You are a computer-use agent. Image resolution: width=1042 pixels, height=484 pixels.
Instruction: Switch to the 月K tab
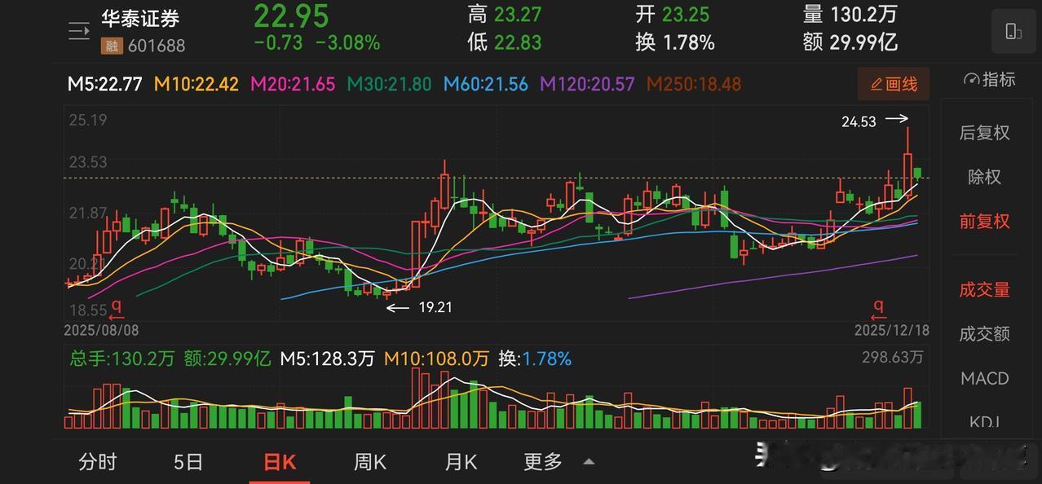[461, 462]
